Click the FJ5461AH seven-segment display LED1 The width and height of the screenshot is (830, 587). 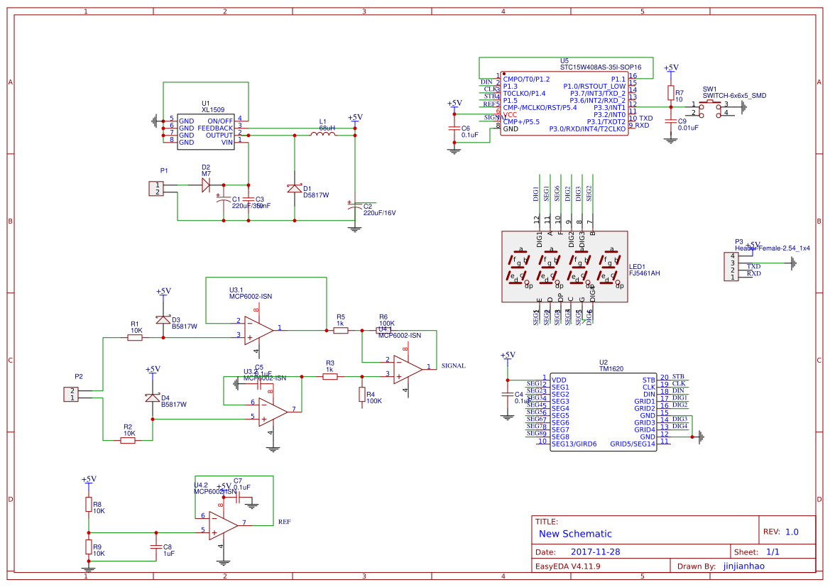(564, 266)
